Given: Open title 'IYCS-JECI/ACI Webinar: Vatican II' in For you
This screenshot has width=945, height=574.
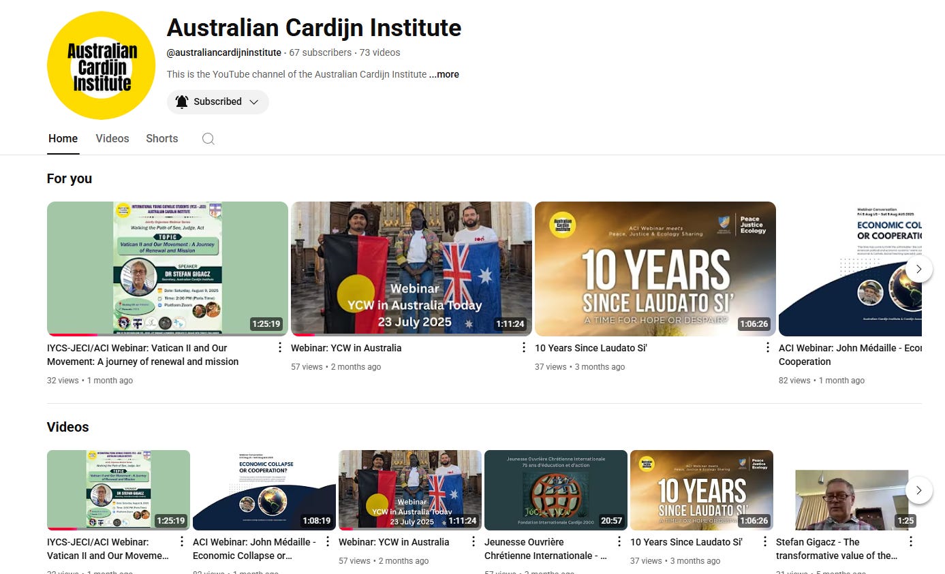Looking at the screenshot, I should (x=143, y=355).
